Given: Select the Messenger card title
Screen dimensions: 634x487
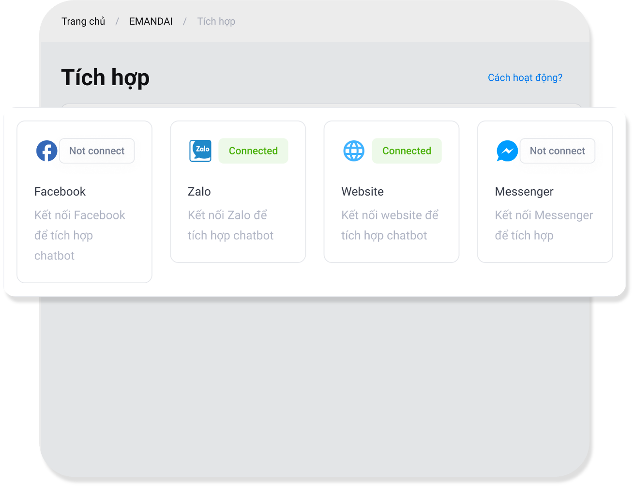Looking at the screenshot, I should (524, 192).
